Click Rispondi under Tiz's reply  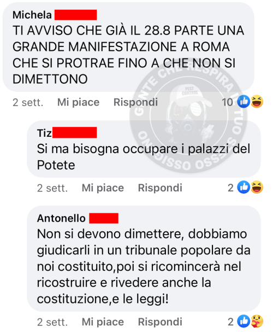(x=160, y=188)
